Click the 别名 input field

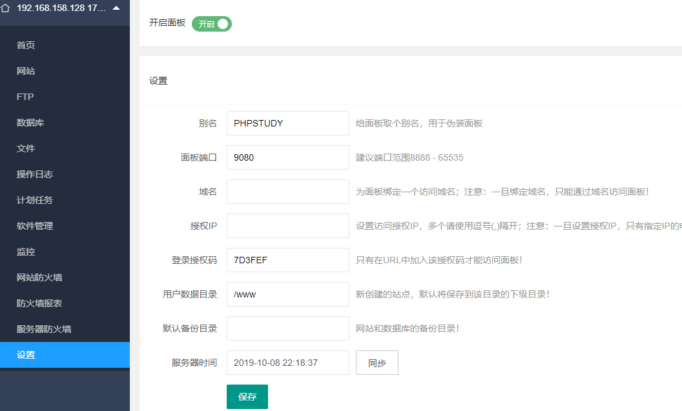[x=287, y=123]
